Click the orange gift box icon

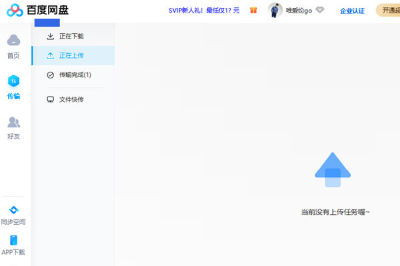[253, 10]
